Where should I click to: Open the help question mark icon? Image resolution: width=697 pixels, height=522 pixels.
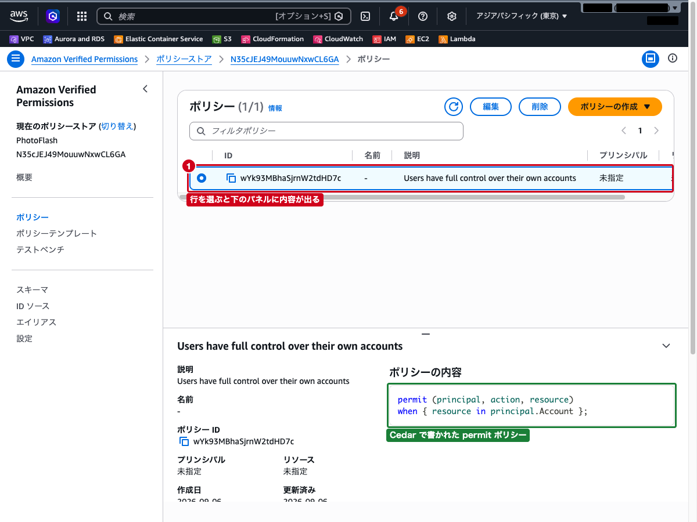[423, 16]
